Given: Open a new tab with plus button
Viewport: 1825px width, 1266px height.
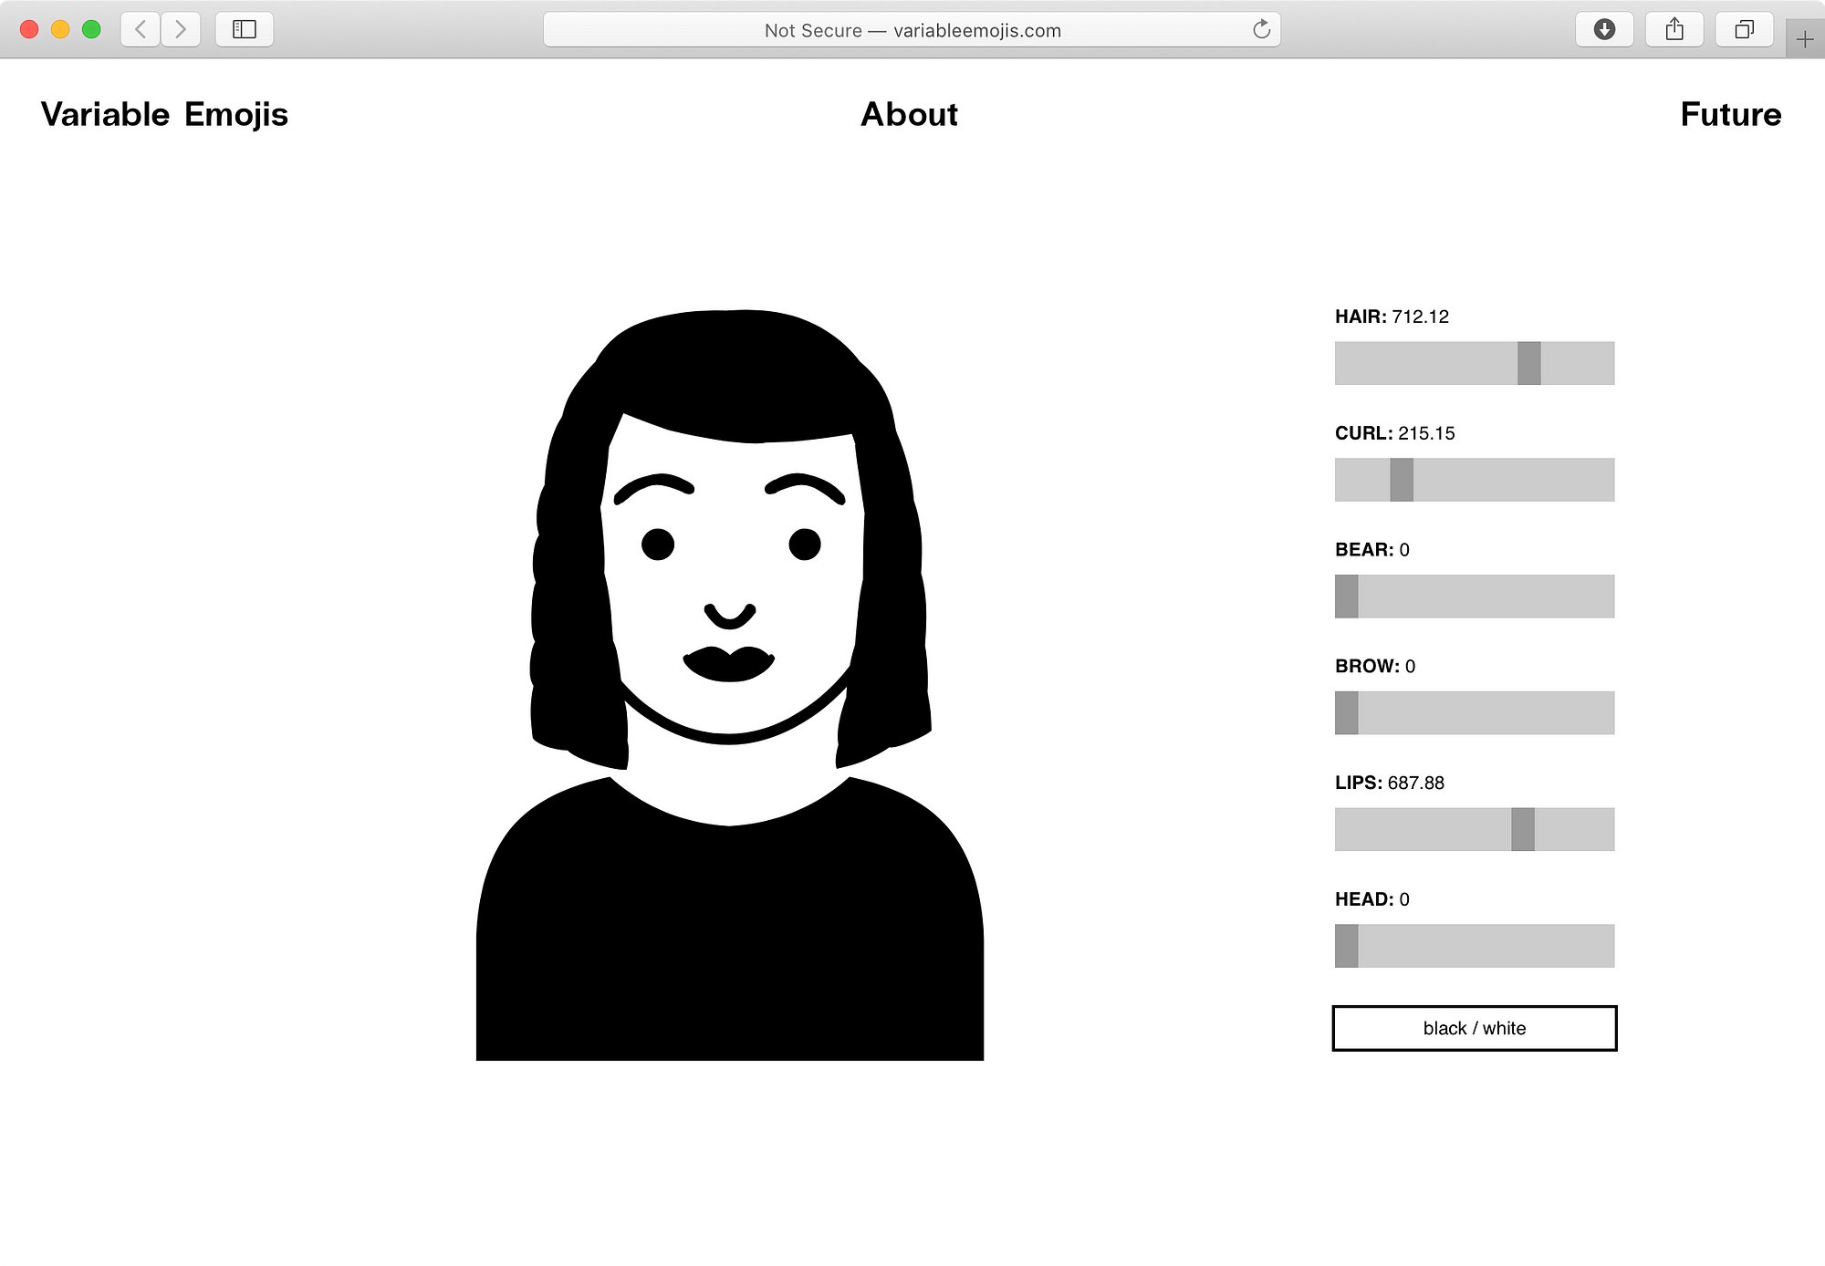Looking at the screenshot, I should [x=1805, y=39].
